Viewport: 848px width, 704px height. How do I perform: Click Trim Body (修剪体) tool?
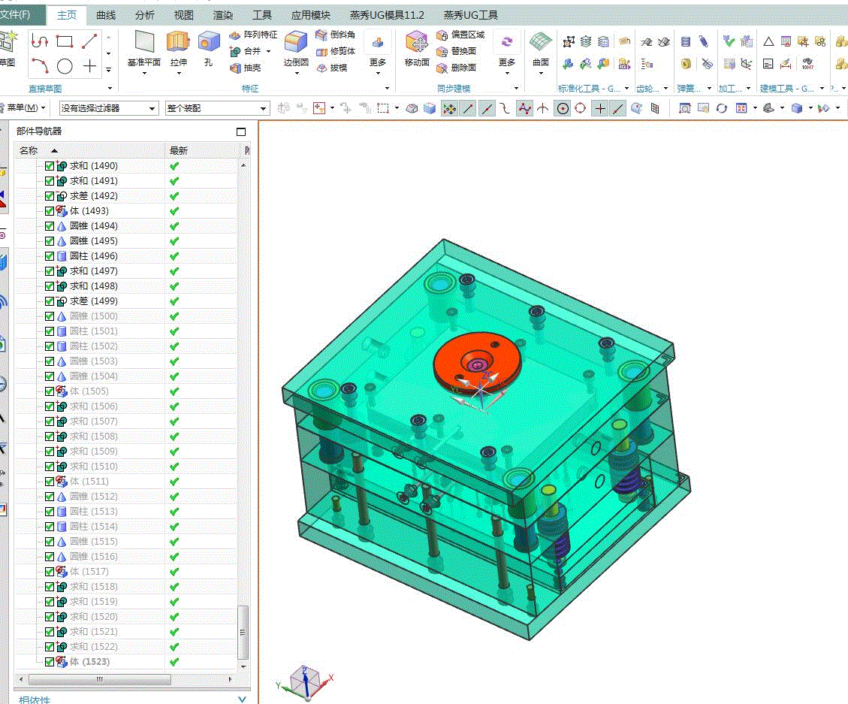(x=335, y=51)
